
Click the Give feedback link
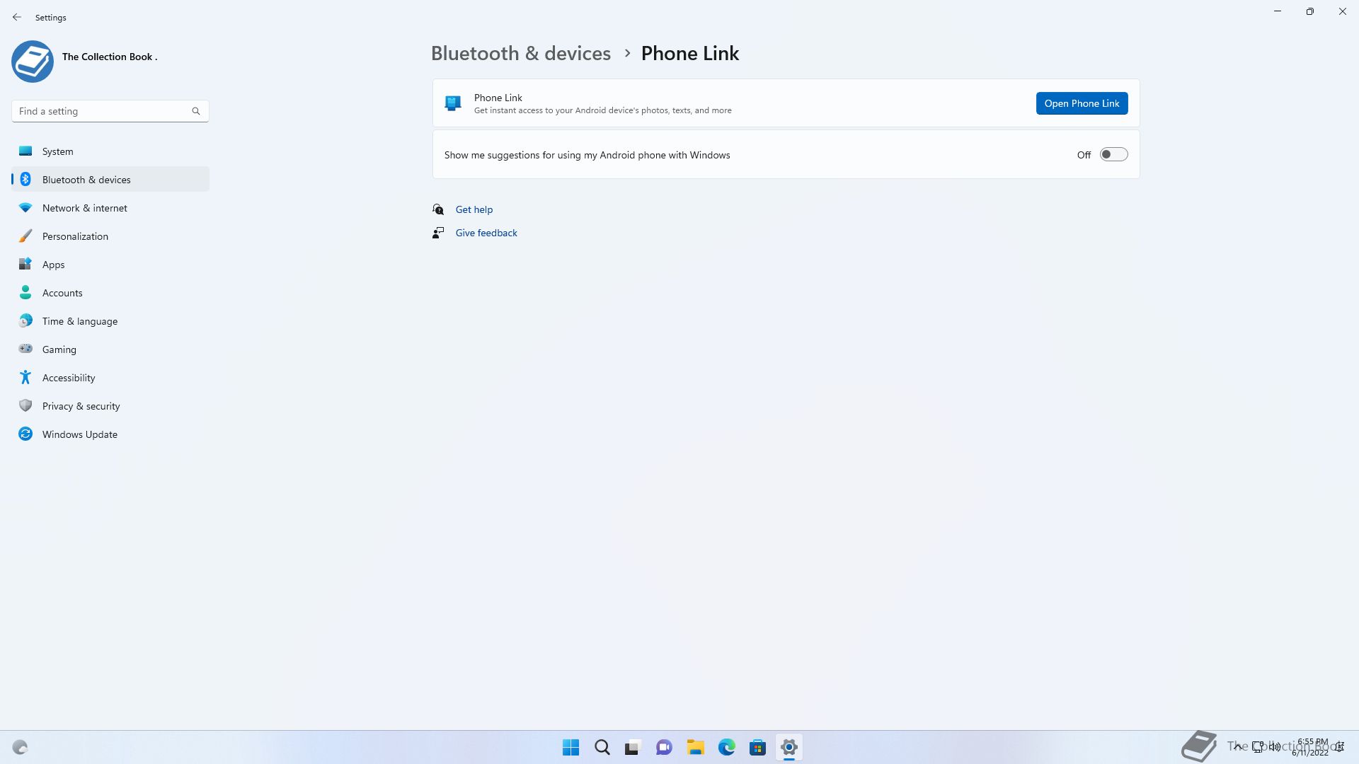point(486,233)
